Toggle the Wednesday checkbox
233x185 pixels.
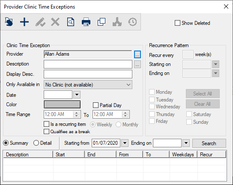pos(152,106)
